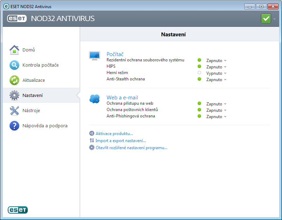Screen dimensions: 282x220
Task: Click the ESET logo in header
Action: pyautogui.click(x=17, y=19)
